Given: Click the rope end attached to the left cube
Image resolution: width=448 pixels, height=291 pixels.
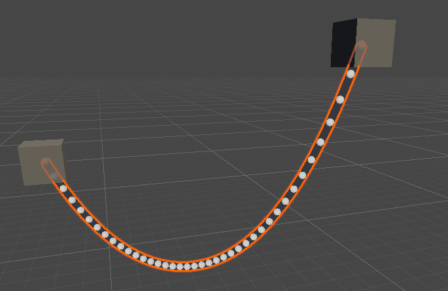Looking at the screenshot, I should coord(47,163).
